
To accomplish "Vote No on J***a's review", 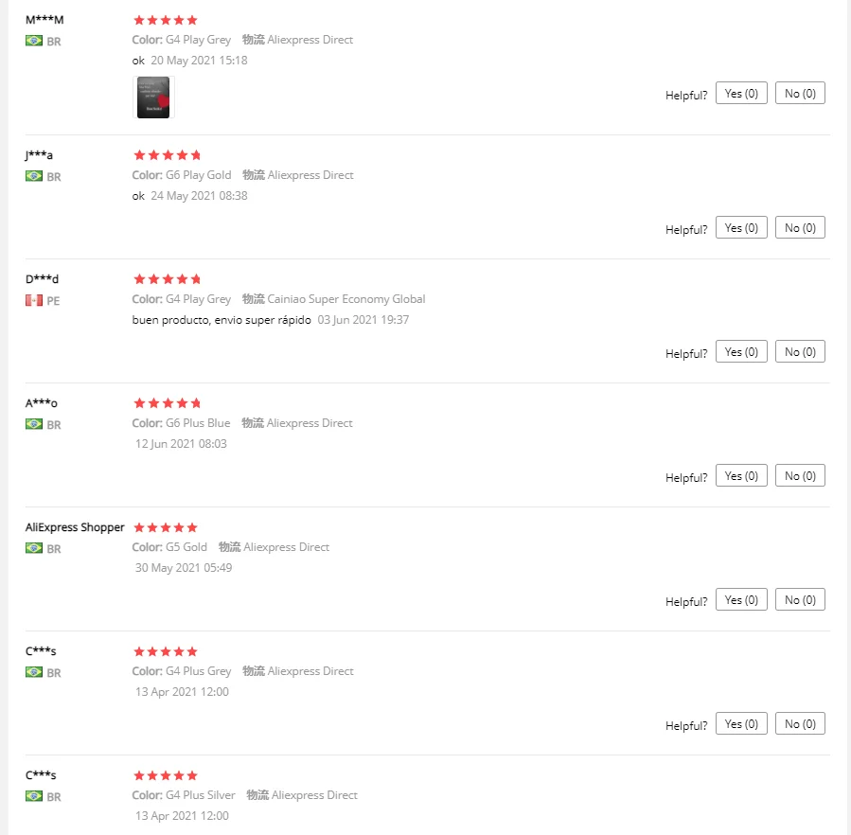I will 800,227.
